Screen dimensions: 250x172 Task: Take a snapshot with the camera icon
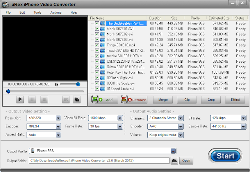coord(66,100)
